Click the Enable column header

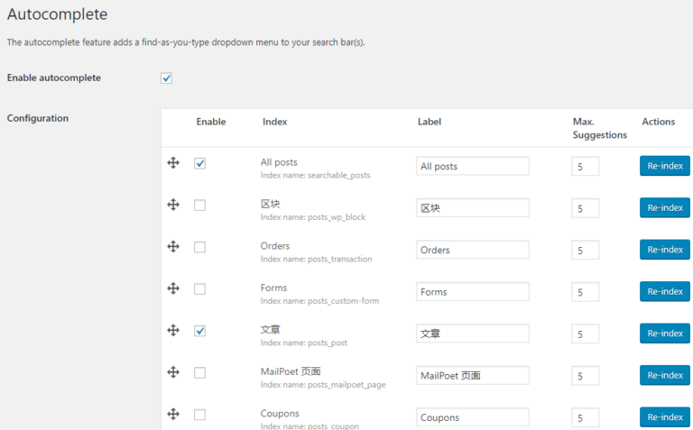(x=211, y=122)
